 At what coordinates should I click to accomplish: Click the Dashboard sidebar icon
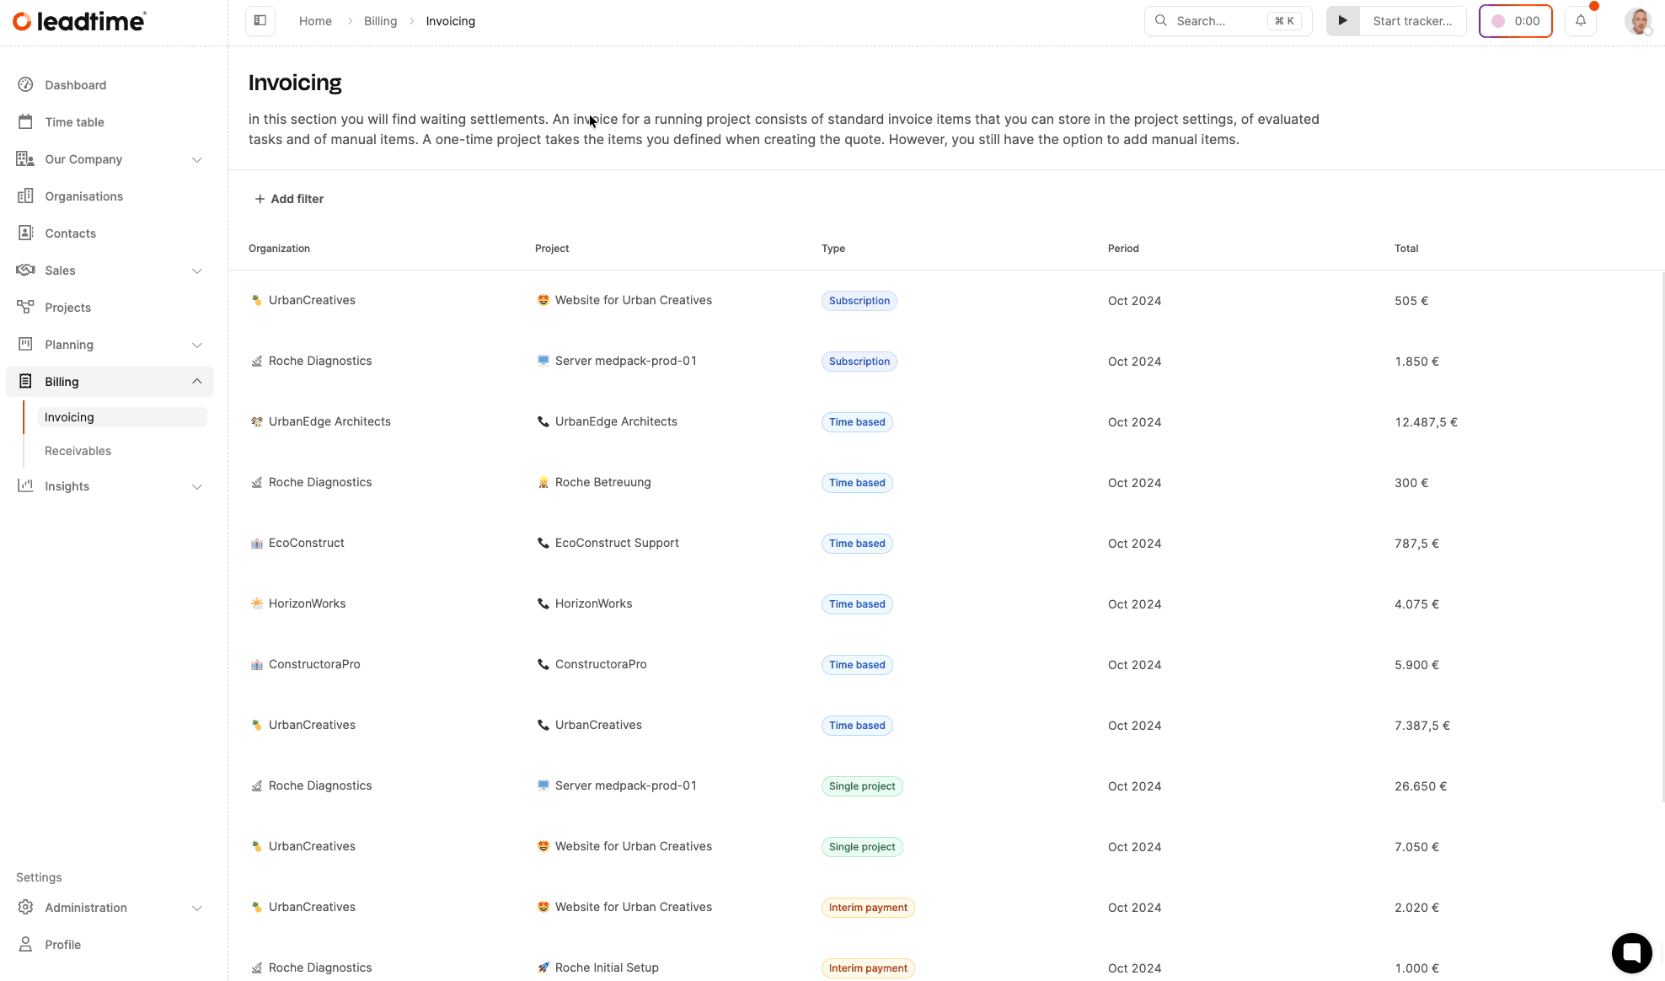(x=26, y=85)
